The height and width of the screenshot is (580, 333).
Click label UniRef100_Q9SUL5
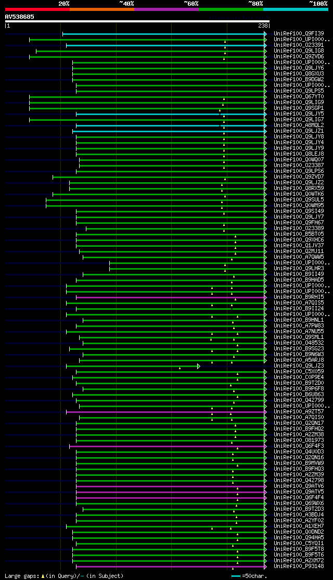(299, 200)
